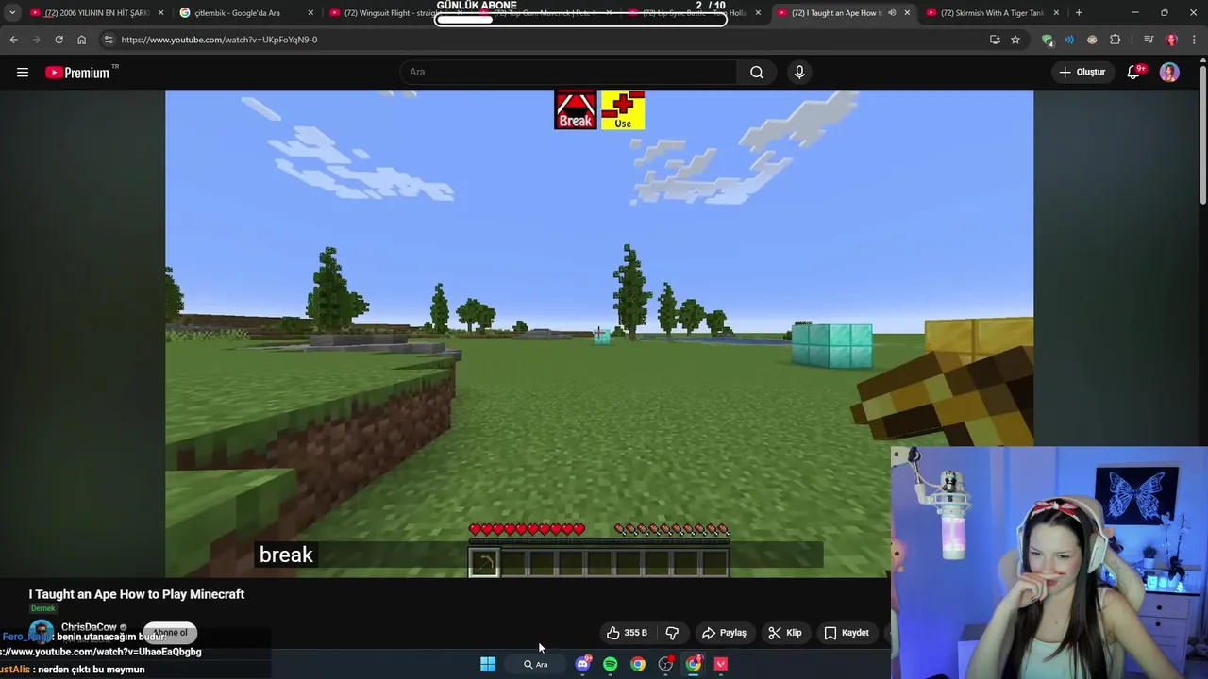Open browser home page icon
The image size is (1208, 679).
click(x=81, y=40)
